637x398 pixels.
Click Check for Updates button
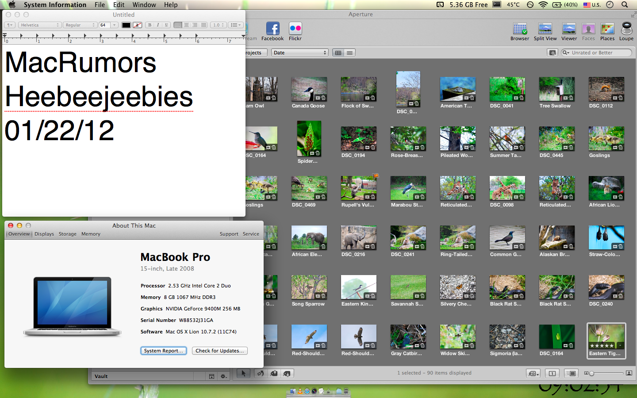tap(220, 351)
